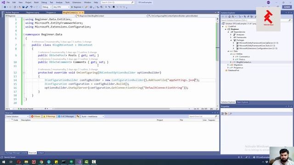Pin the BlogDbContext.cs tab
This screenshot has width=294, height=165.
pos(79,12)
